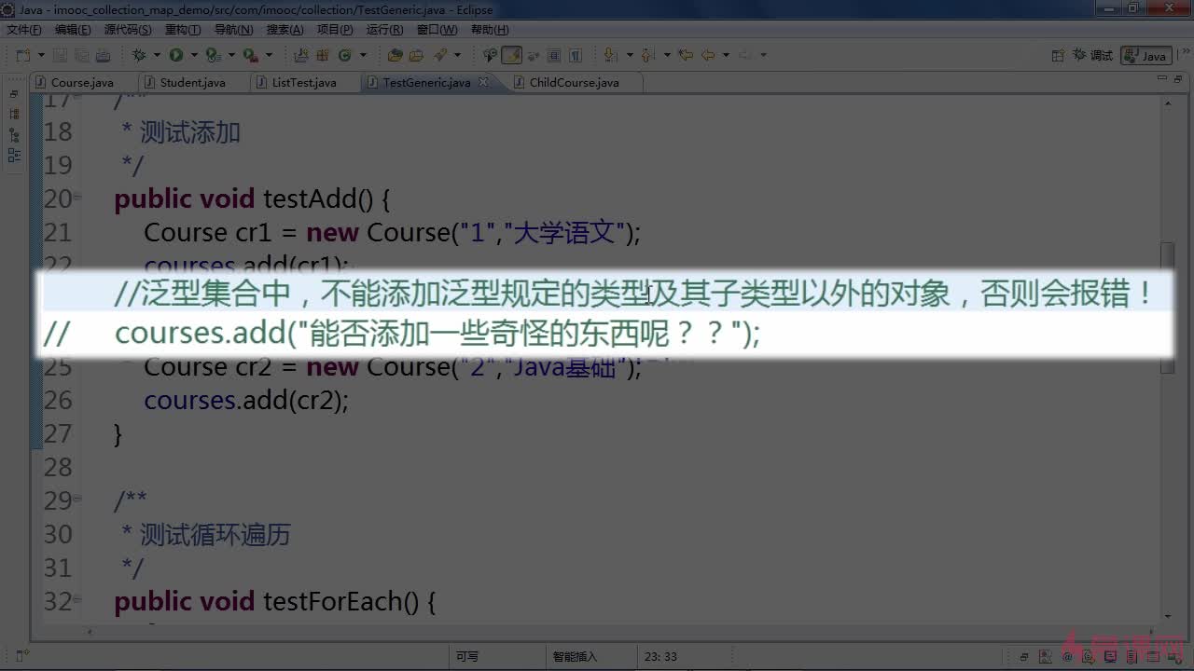Run the program with green play icon
Image resolution: width=1194 pixels, height=671 pixels.
point(175,55)
